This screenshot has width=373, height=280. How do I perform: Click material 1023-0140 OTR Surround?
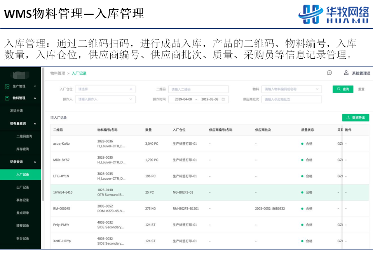click(111, 192)
